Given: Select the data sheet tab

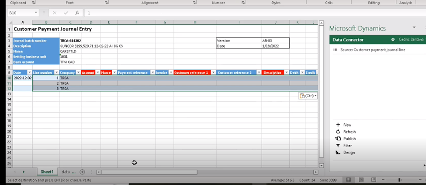Looking at the screenshot, I should [x=68, y=172].
